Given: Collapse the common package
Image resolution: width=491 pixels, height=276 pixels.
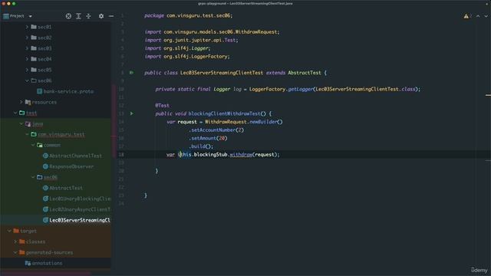Looking at the screenshot, I should tap(33, 145).
